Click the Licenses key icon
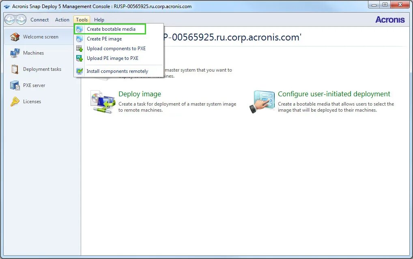The width and height of the screenshot is (413, 259). pyautogui.click(x=15, y=102)
